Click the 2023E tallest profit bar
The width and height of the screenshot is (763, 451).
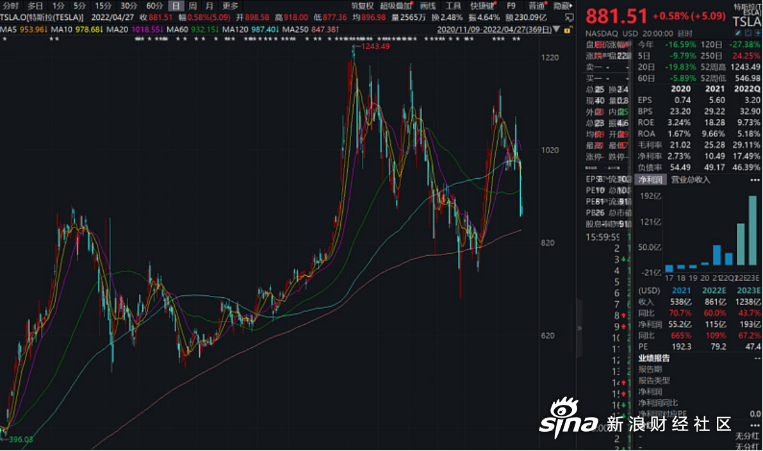(752, 230)
